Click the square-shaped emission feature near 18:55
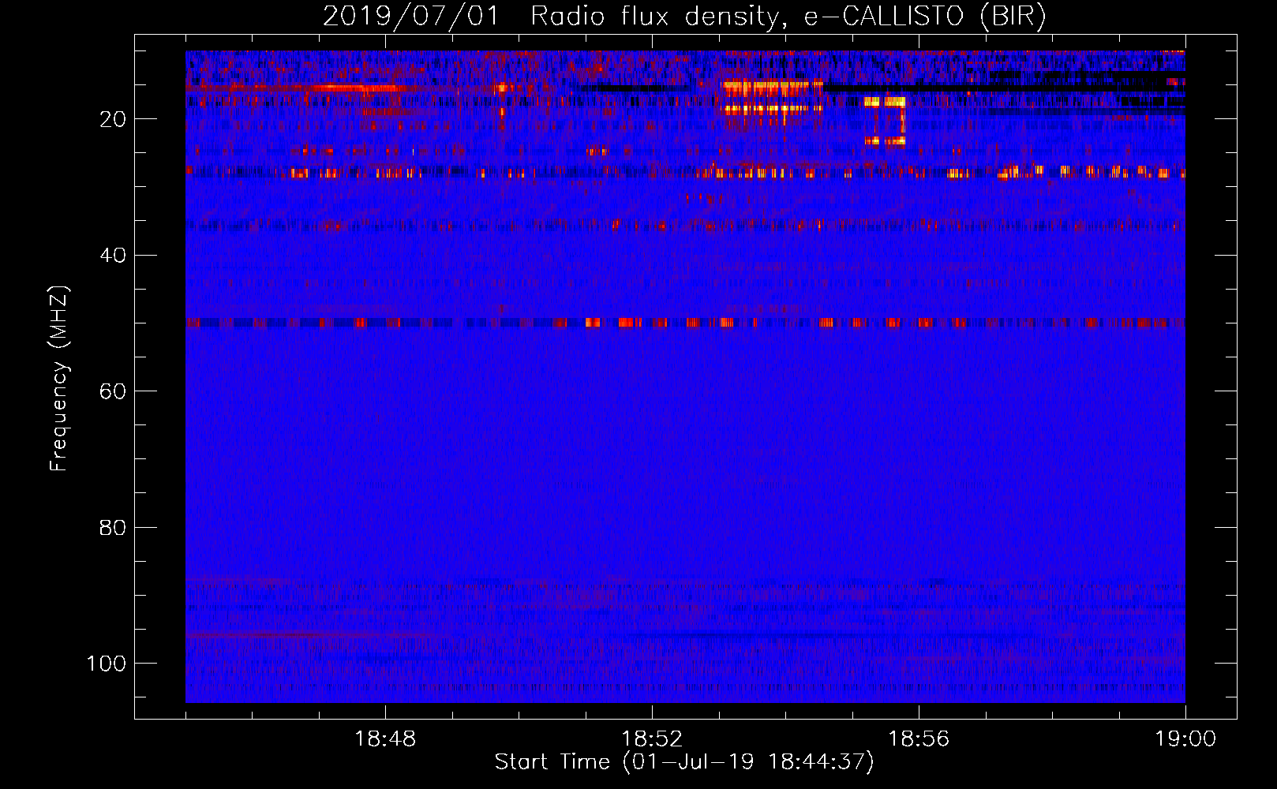Viewport: 1277px width, 789px height. pyautogui.click(x=885, y=122)
